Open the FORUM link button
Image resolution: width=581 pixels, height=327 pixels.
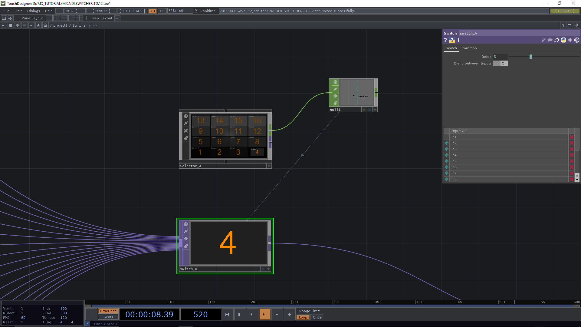click(101, 11)
